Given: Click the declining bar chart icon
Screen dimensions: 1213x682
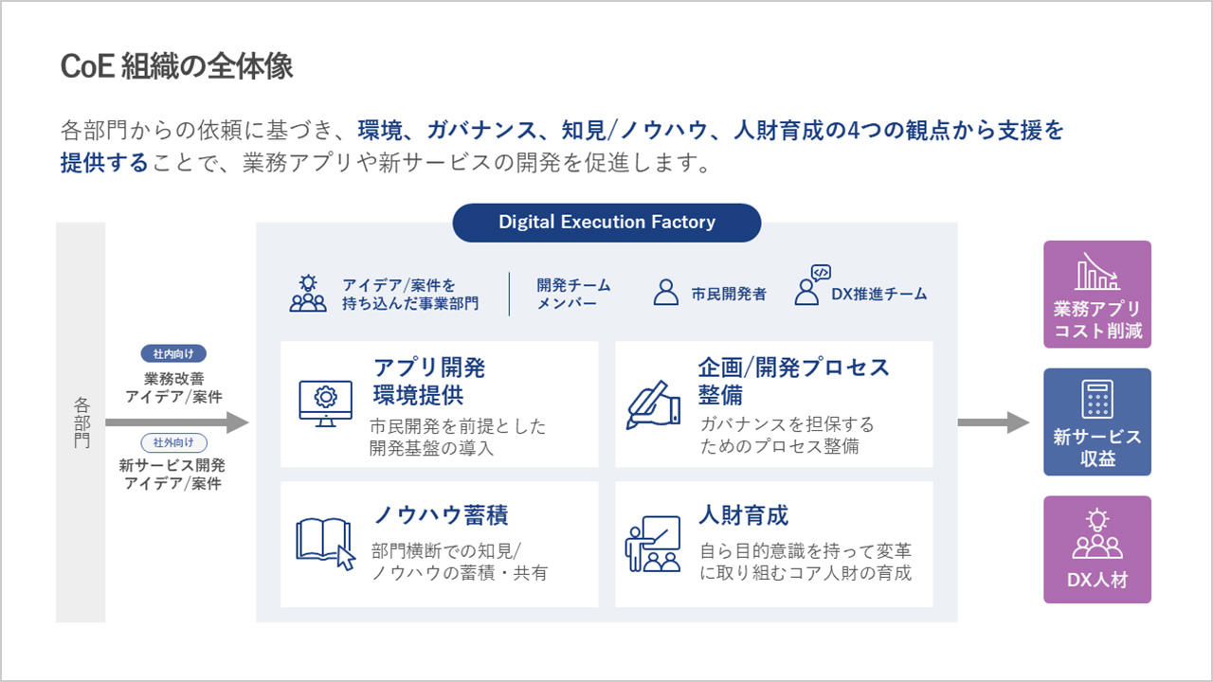Looking at the screenshot, I should tap(1097, 273).
